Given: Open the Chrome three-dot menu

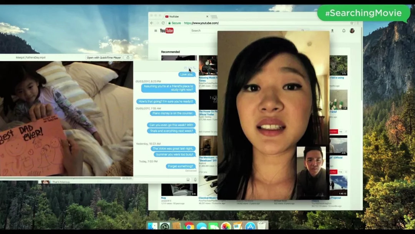Looking at the screenshot, I should pyautogui.click(x=358, y=23).
